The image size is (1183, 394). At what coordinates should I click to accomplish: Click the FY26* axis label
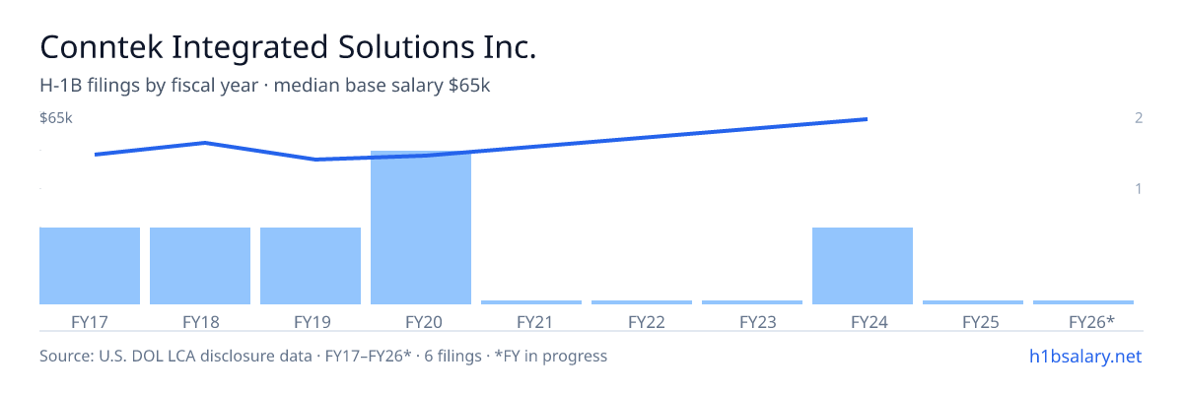[1091, 322]
